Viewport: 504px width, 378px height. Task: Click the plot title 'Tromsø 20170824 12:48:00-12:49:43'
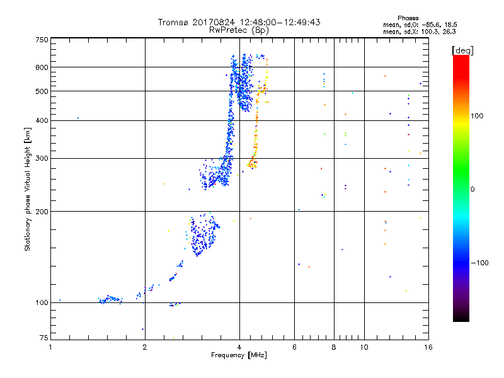tap(239, 22)
